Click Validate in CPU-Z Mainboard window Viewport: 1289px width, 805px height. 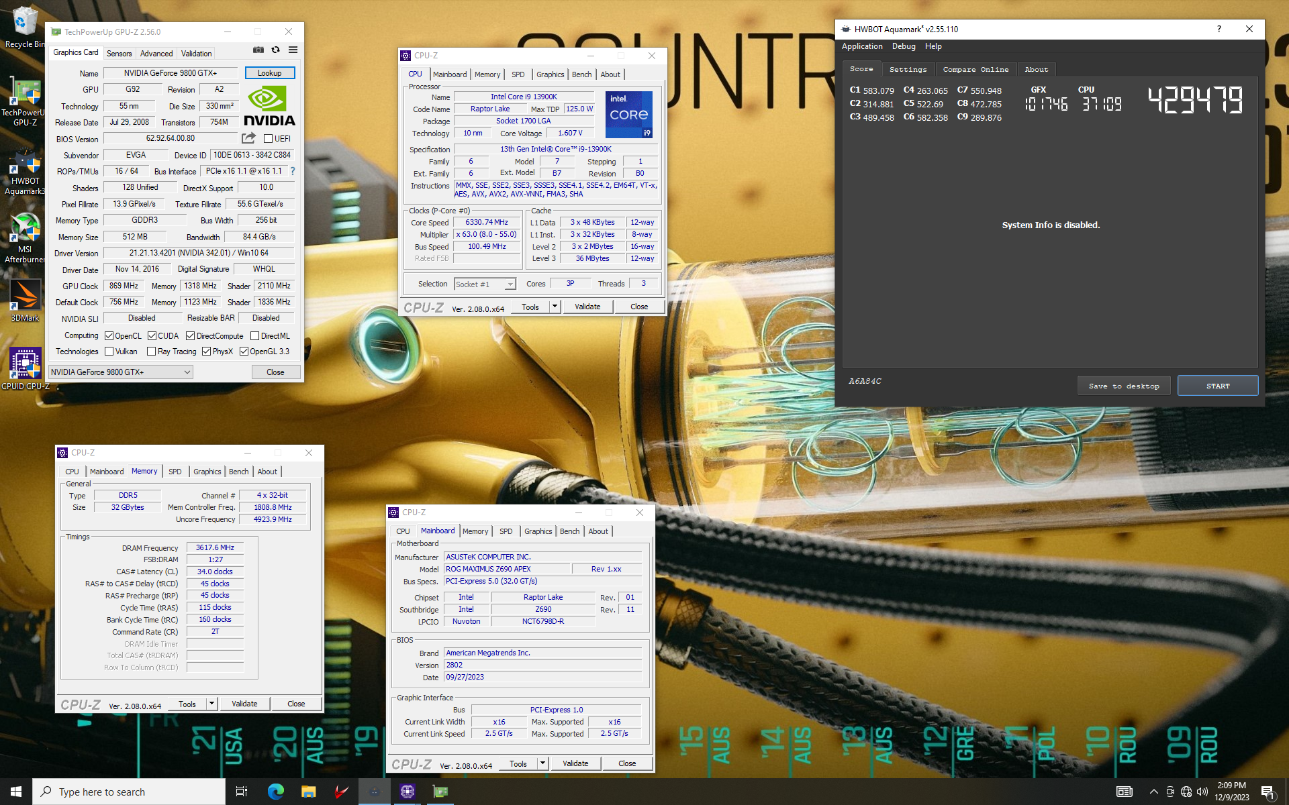tap(575, 763)
